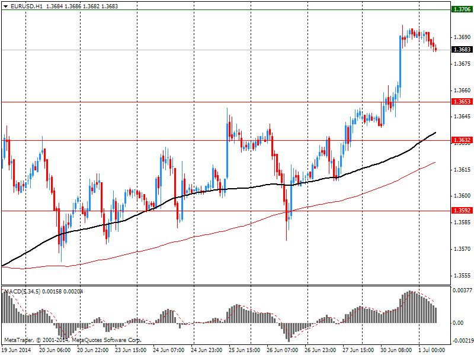The image size is (474, 355).
Task: Click the MACD(5,34,5) indicator label
Action: coord(22,291)
